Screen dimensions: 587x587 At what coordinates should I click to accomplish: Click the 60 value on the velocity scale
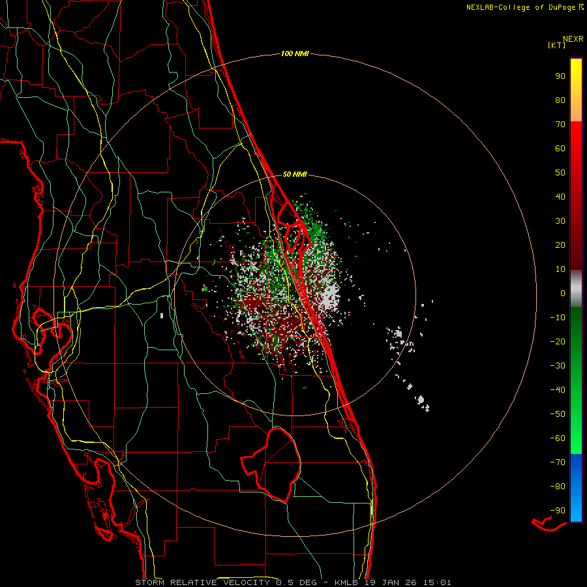click(x=560, y=149)
